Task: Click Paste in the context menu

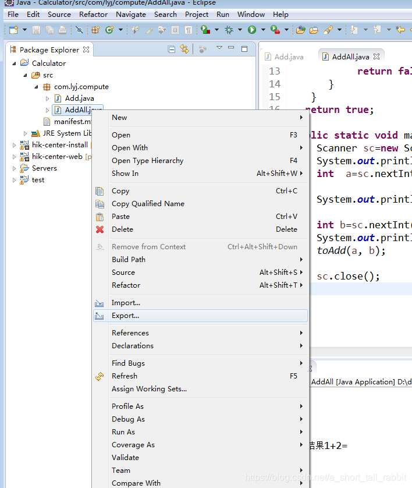Action: pos(201,217)
